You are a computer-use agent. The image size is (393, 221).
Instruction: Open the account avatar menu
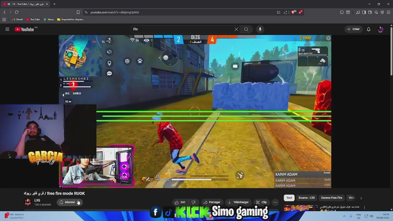point(380,29)
